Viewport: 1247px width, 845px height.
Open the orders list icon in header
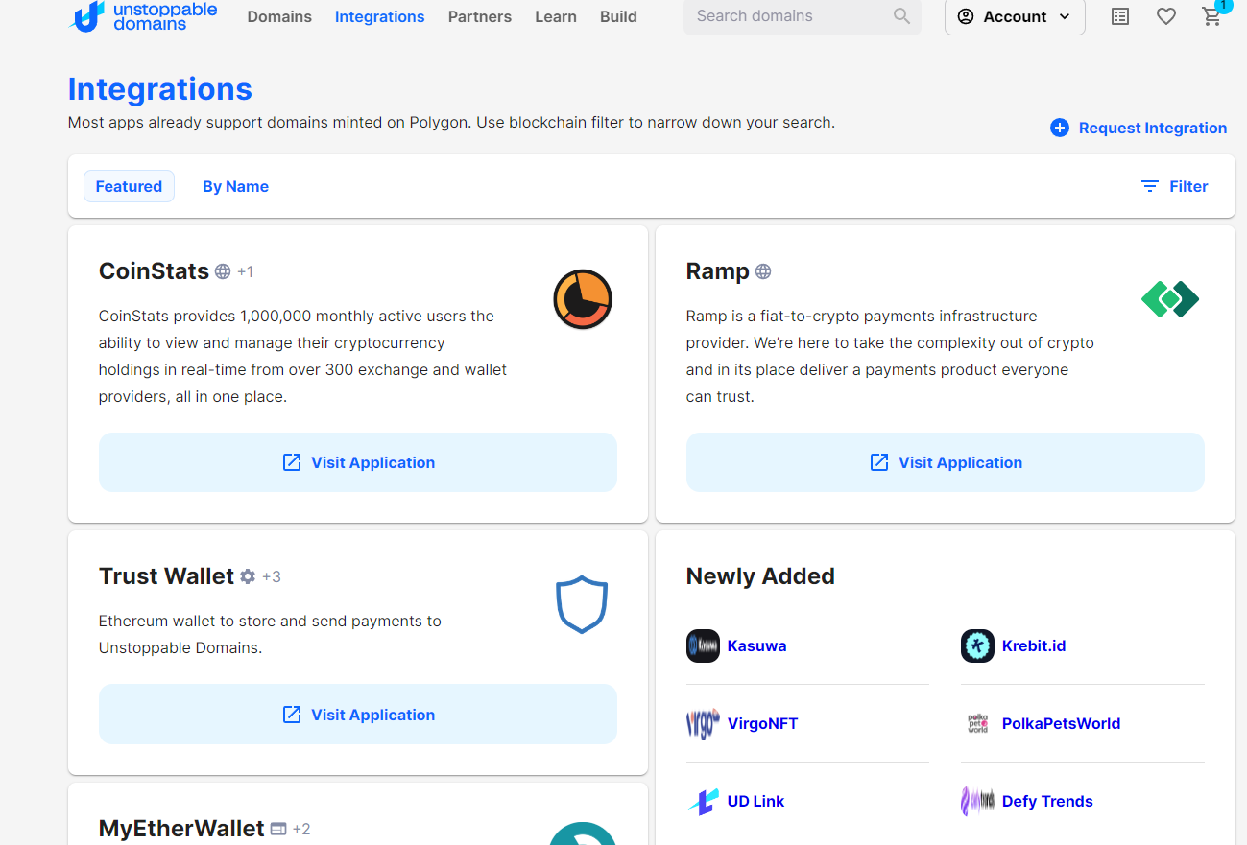click(x=1120, y=16)
